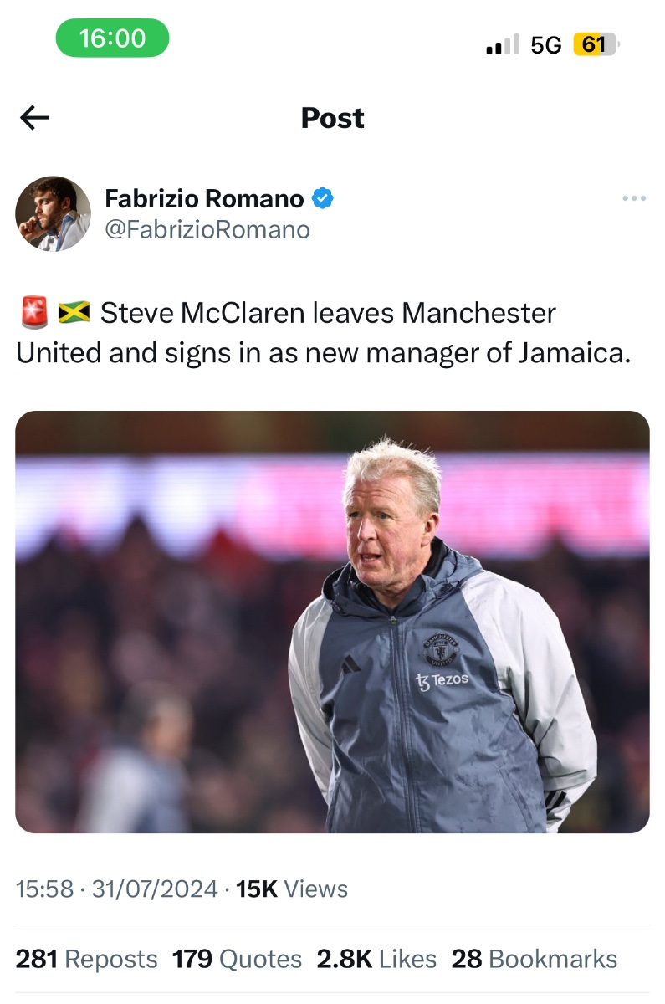Tap the back arrow icon
This screenshot has width=665, height=1004.
(34, 118)
